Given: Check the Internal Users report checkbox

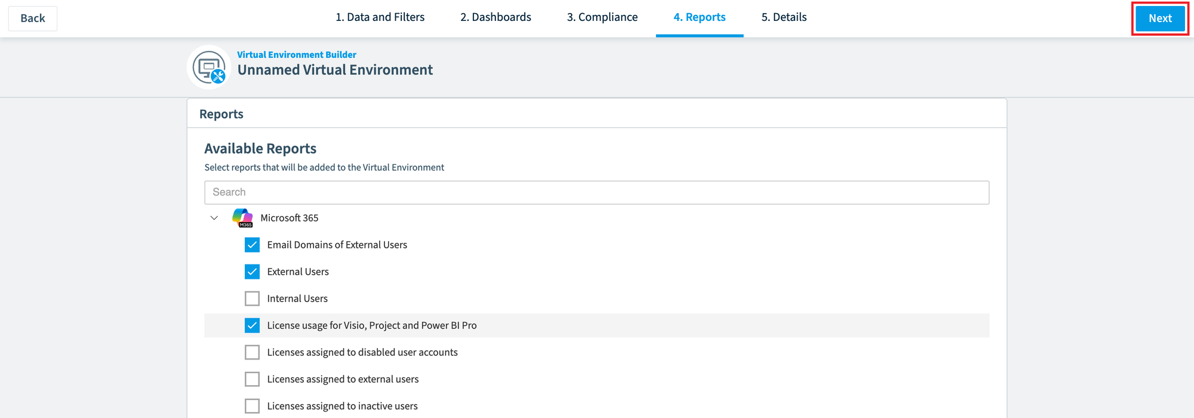Looking at the screenshot, I should pyautogui.click(x=253, y=299).
